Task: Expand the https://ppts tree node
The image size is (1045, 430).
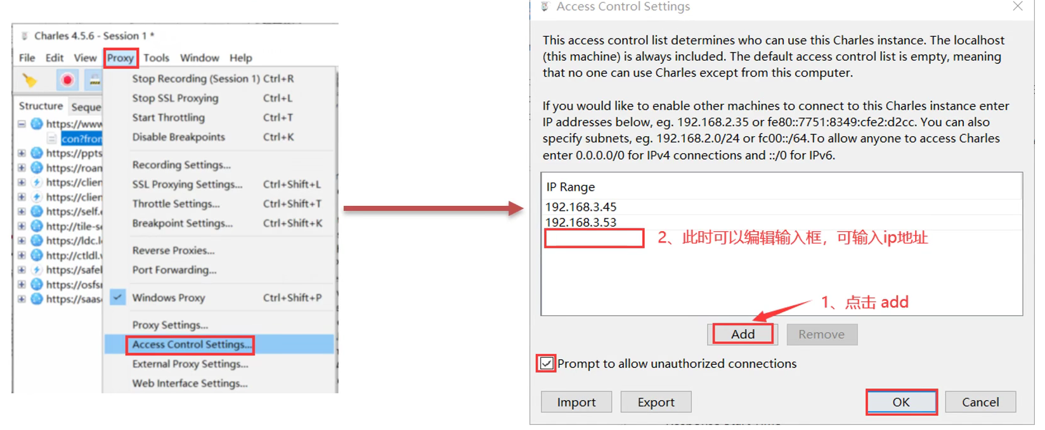Action: 22,153
